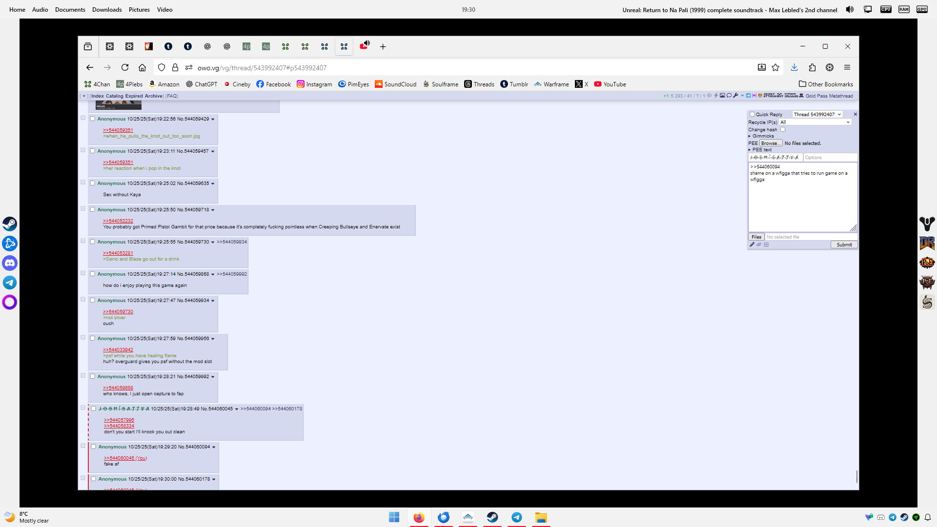Open the Thread 543992407 dropdown
The height and width of the screenshot is (527, 937).
(x=817, y=115)
